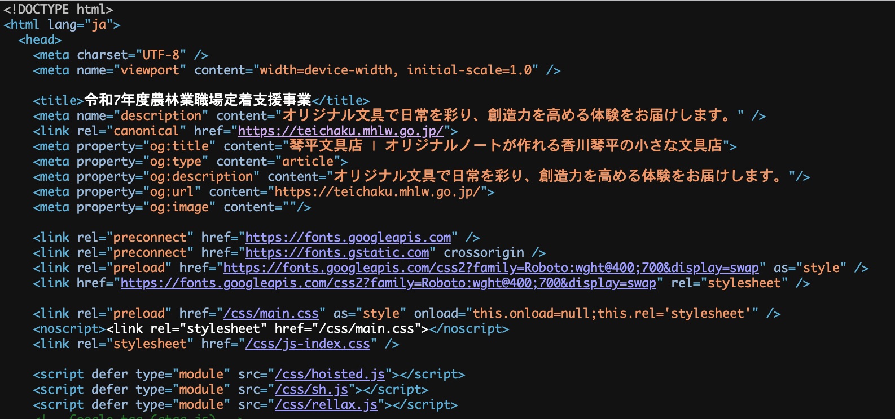895x419 pixels.
Task: Click the og:url content "https://teichaku.mhlw.go.jp/"
Action: [x=378, y=192]
